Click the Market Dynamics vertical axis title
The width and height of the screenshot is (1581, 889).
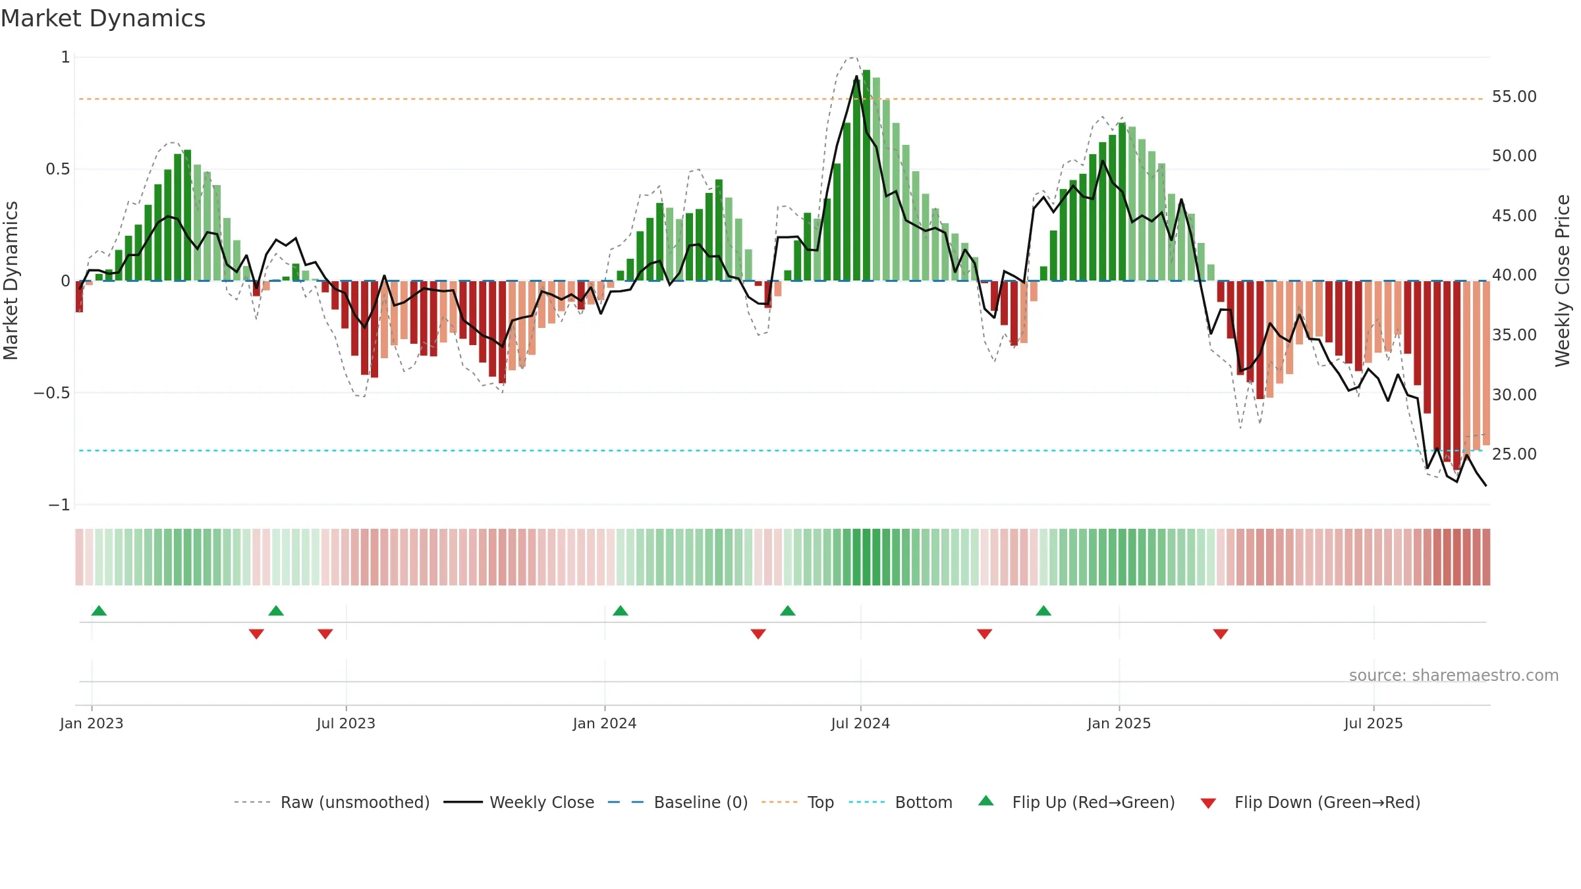(11, 281)
